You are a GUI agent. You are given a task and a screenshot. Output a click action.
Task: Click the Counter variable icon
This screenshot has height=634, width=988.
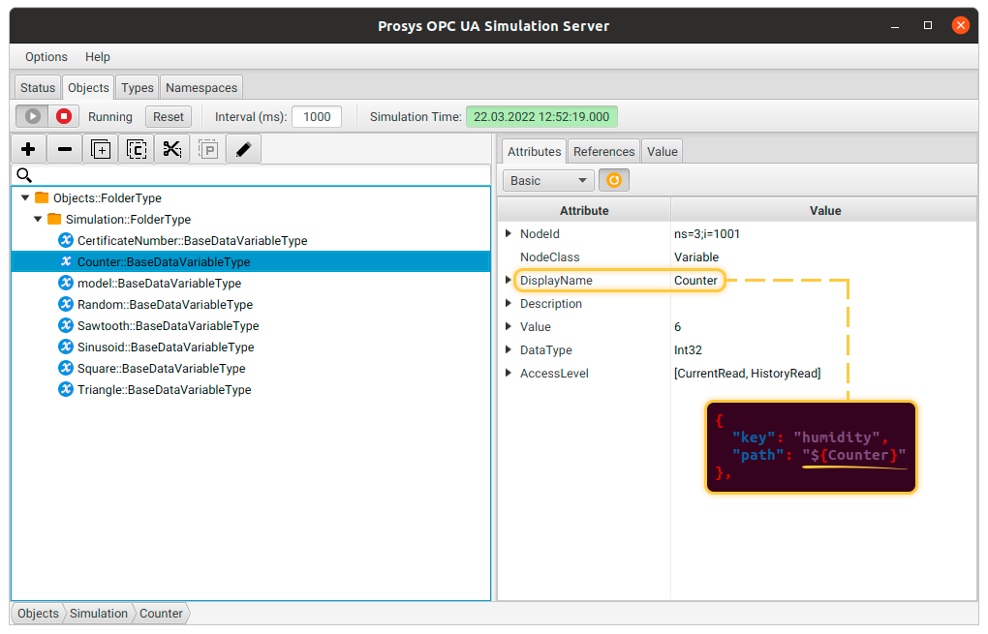pos(66,261)
